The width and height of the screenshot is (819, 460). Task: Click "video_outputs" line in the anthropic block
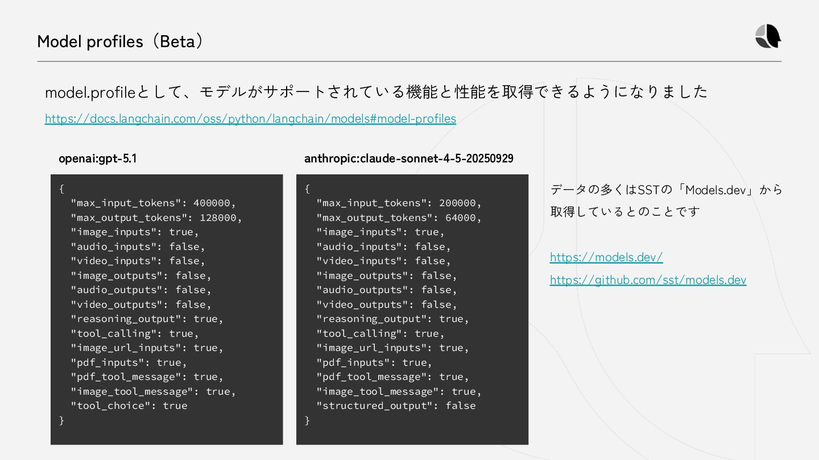coord(387,304)
